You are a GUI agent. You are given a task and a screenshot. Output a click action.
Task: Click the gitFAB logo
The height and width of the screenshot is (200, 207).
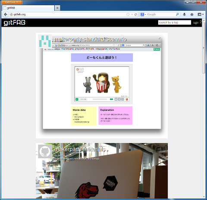click(15, 23)
